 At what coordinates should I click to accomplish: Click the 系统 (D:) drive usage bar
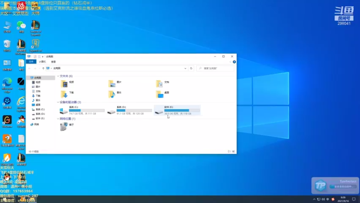[x=134, y=111]
